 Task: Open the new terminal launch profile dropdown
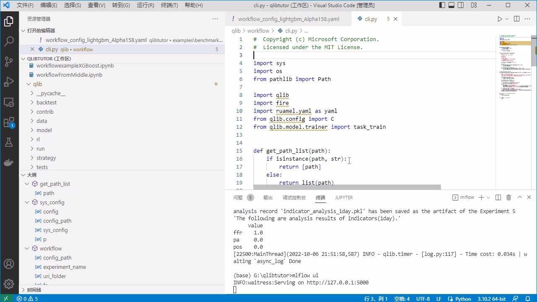pos(488,198)
